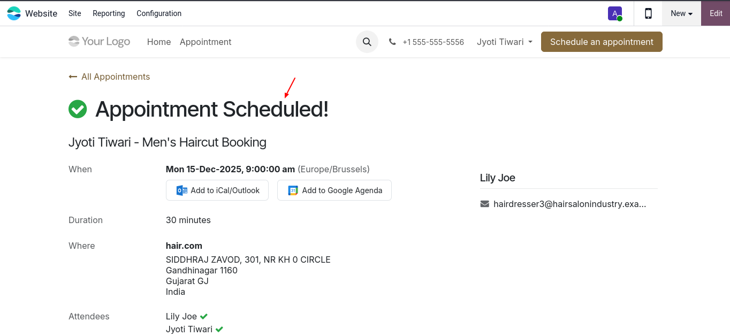Image resolution: width=730 pixels, height=336 pixels.
Task: Click the green checkmark success icon
Action: [78, 109]
